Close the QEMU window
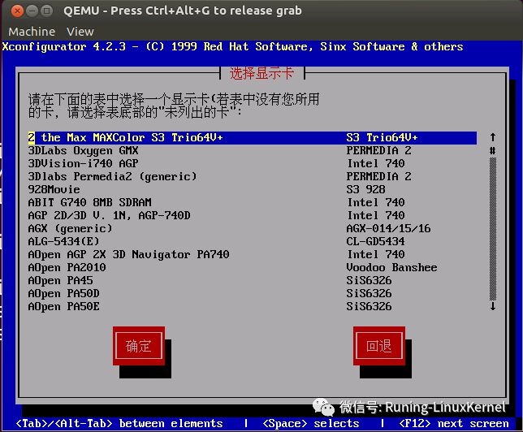 click(x=17, y=11)
